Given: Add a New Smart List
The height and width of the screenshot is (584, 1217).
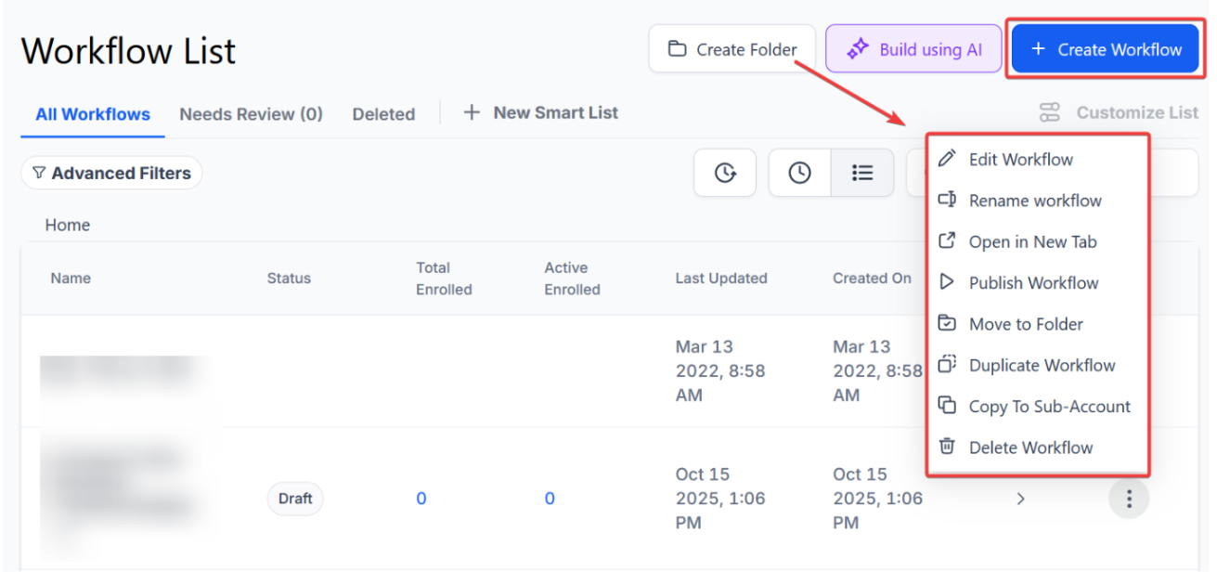Looking at the screenshot, I should click(x=540, y=113).
